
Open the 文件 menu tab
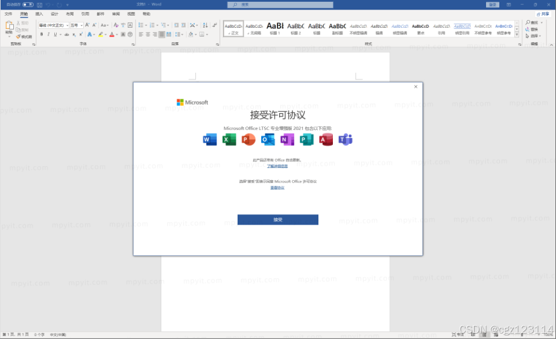(8, 14)
